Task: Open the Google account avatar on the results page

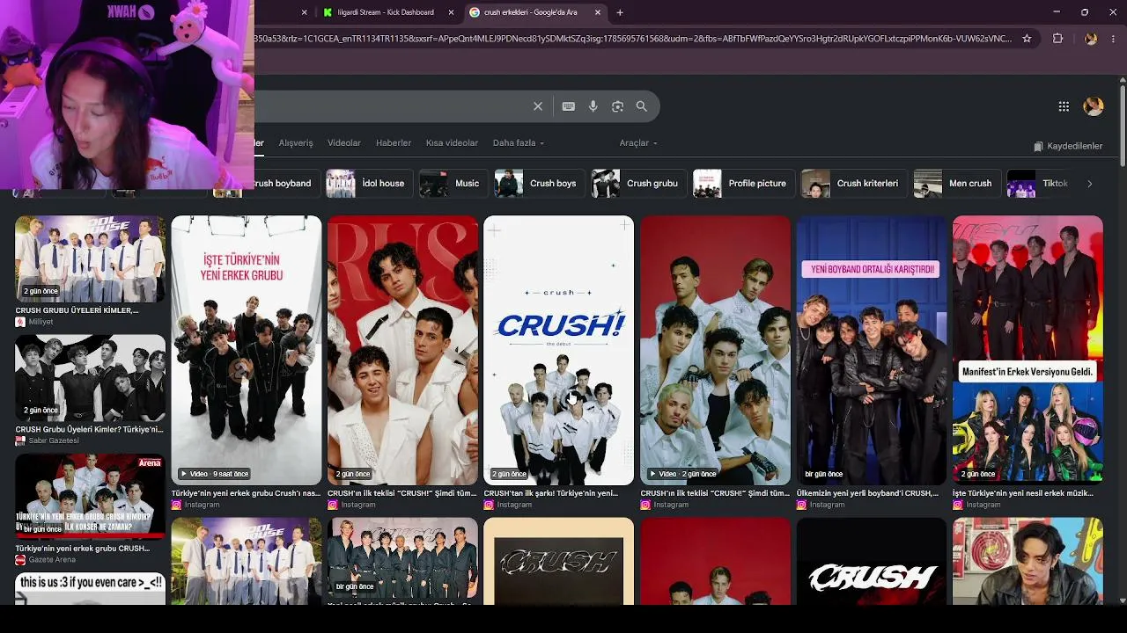Action: pyautogui.click(x=1094, y=106)
